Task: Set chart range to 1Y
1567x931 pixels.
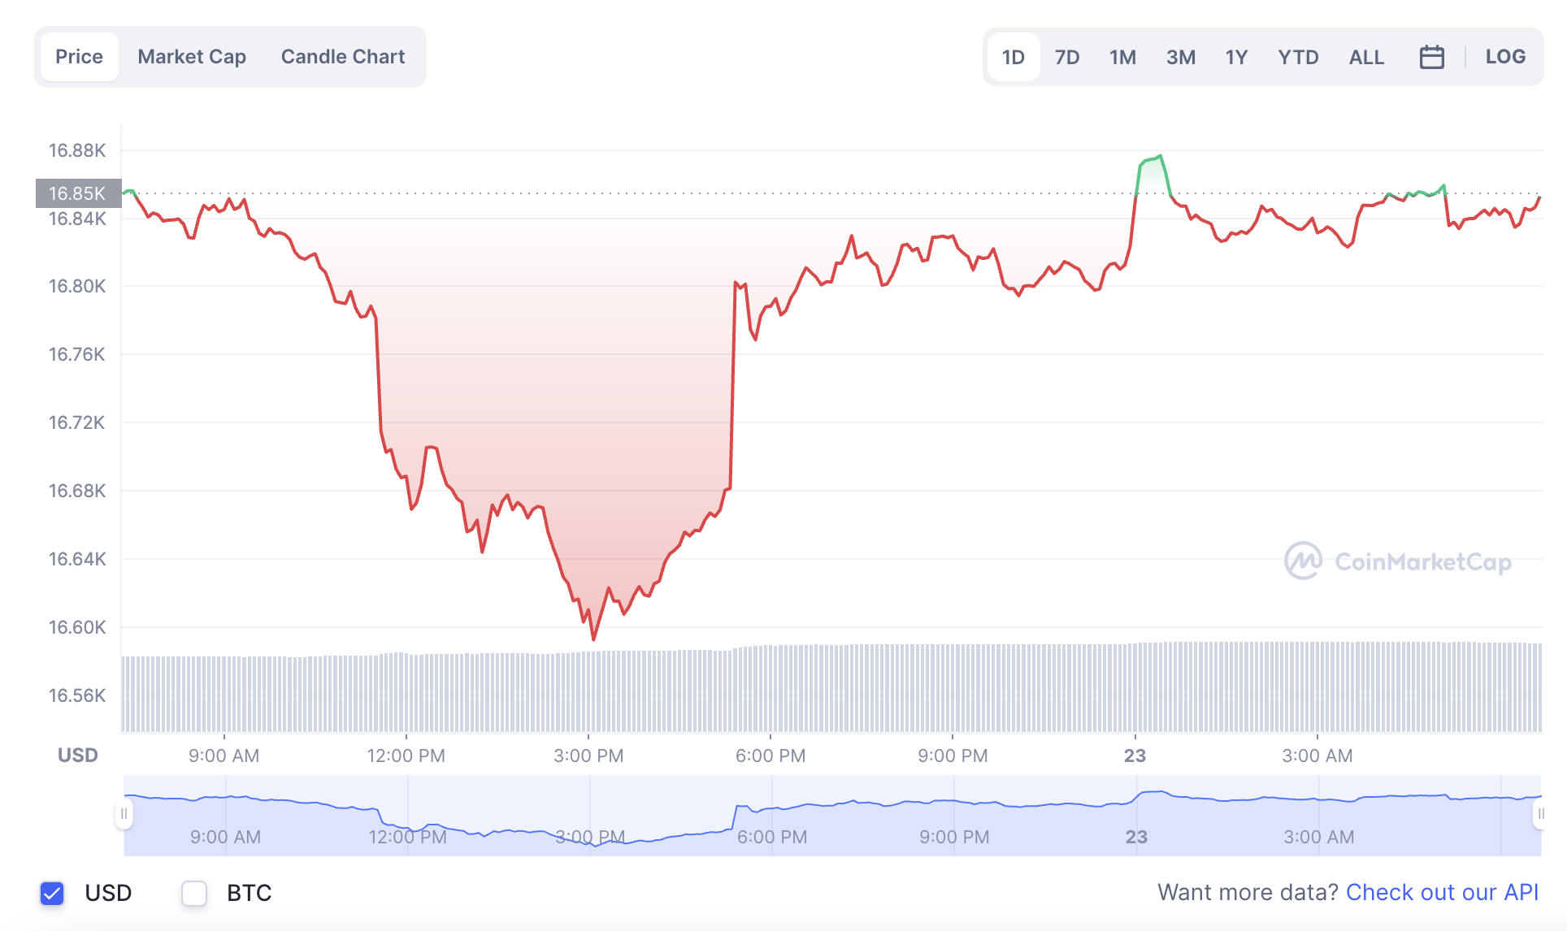Action: point(1236,57)
